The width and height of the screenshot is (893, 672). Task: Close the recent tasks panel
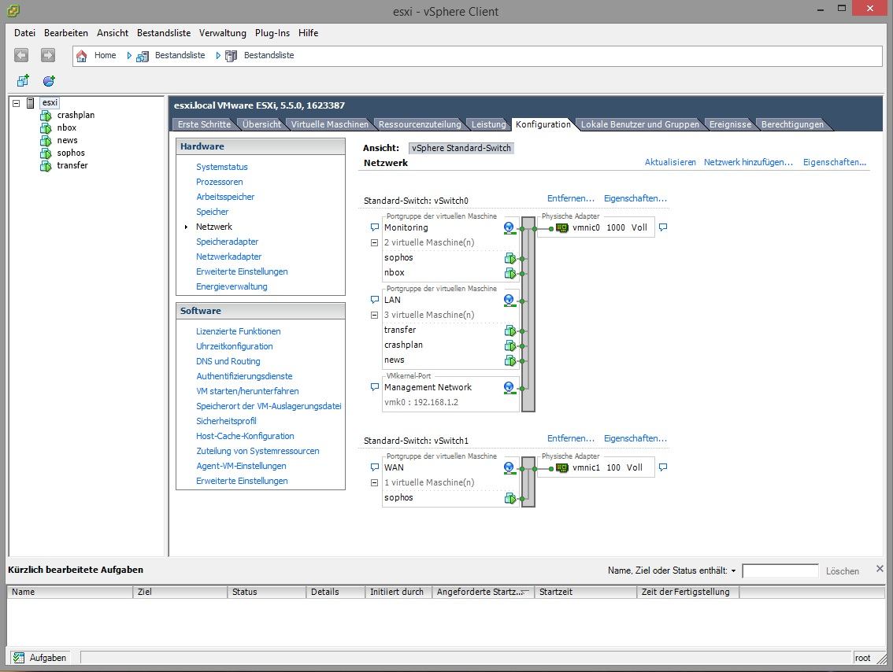pyautogui.click(x=880, y=568)
